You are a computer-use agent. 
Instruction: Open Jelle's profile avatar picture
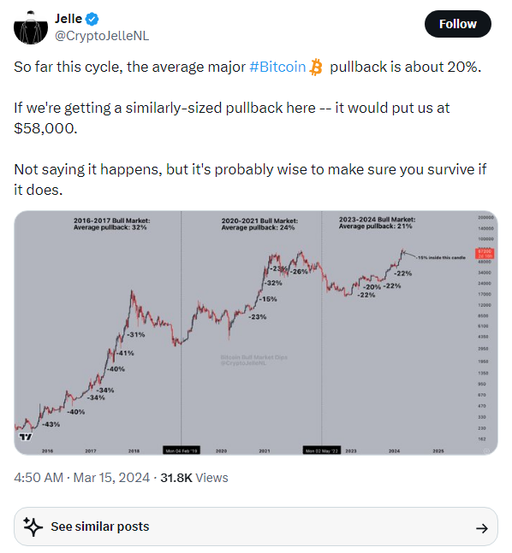coord(31,28)
